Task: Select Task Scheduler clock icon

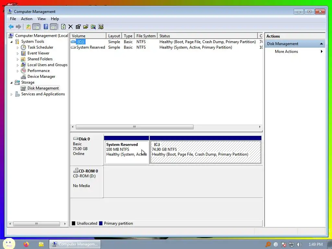Action: 23,47
